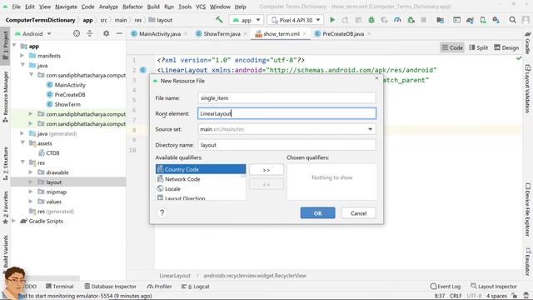
Task: Open the VCS menu
Action: pos(201,7)
